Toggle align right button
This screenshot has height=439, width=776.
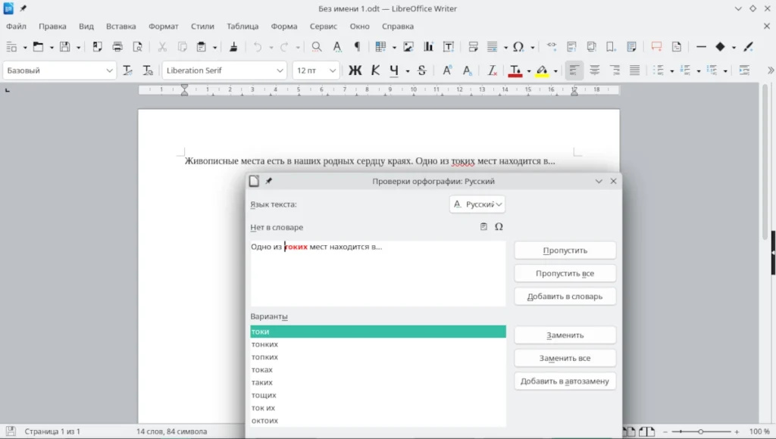615,70
